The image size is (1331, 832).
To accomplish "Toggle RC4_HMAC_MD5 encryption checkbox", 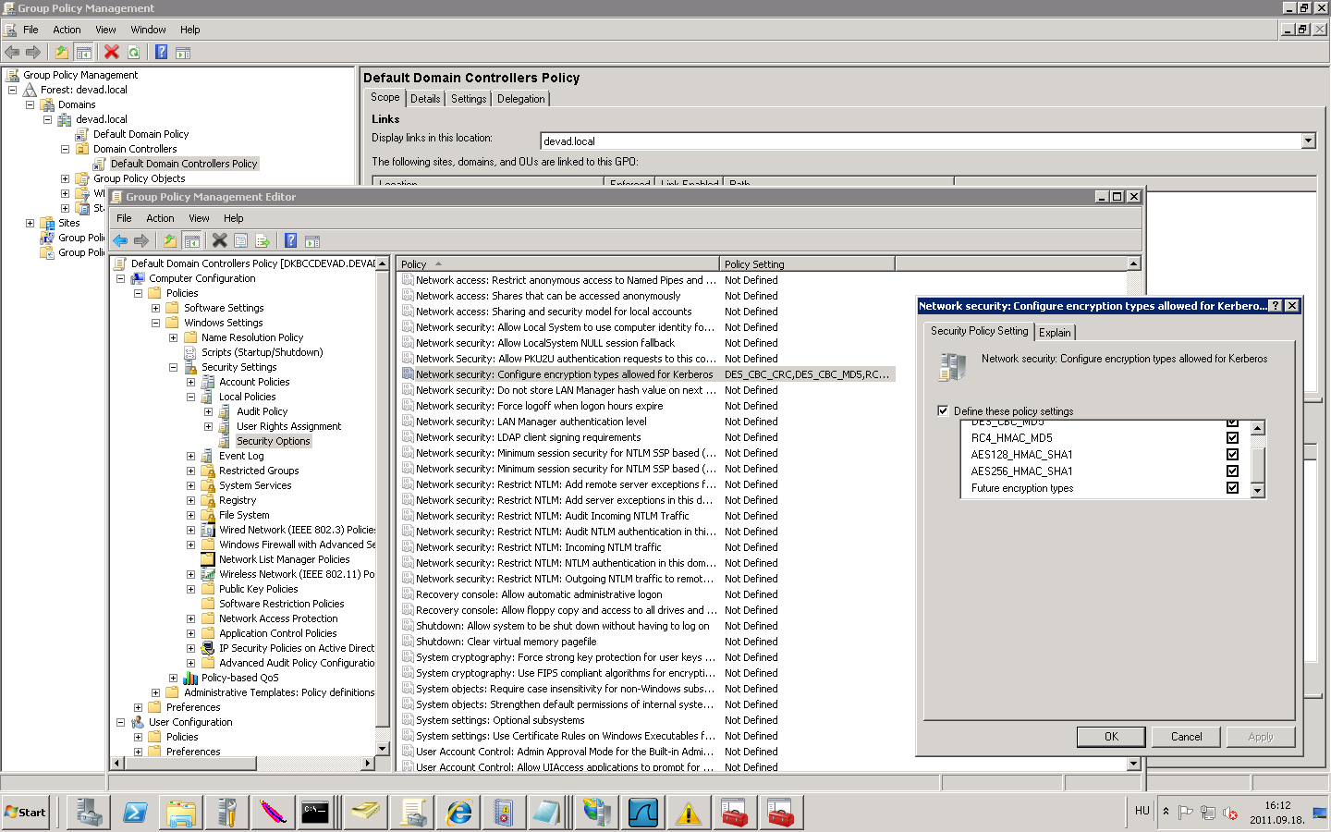I will [x=1232, y=438].
